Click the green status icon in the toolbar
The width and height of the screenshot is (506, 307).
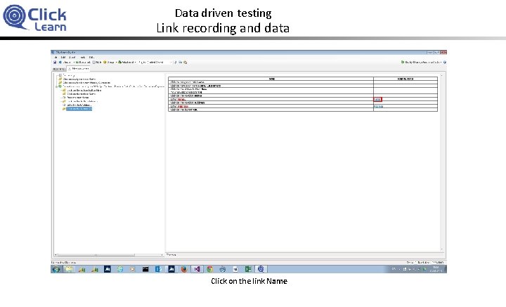[403, 62]
